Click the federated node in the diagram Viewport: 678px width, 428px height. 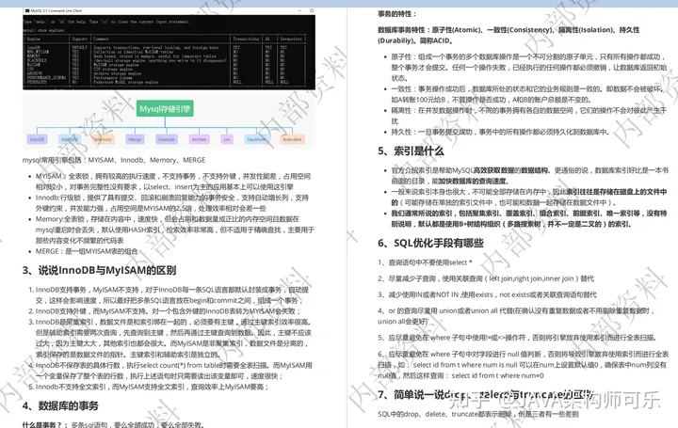(x=292, y=139)
